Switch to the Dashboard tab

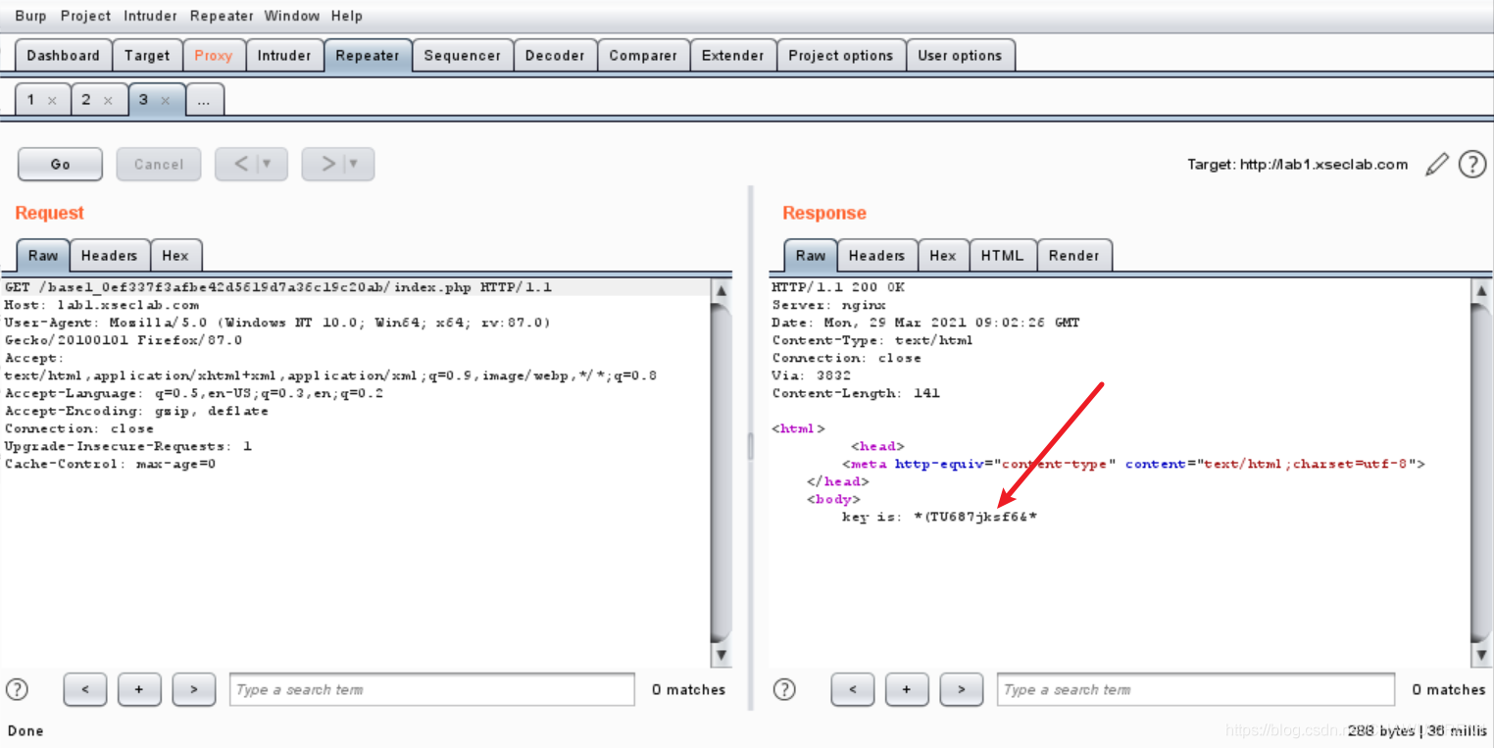pyautogui.click(x=63, y=55)
